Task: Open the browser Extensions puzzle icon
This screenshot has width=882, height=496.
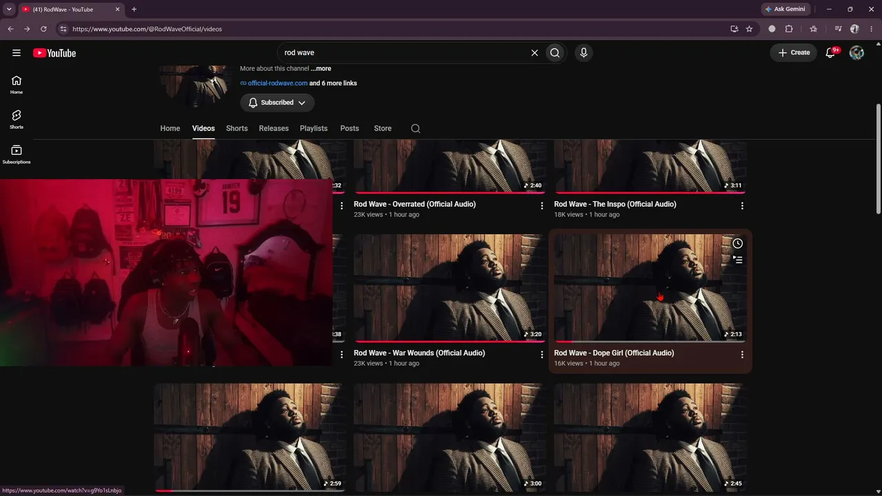Action: pyautogui.click(x=789, y=29)
